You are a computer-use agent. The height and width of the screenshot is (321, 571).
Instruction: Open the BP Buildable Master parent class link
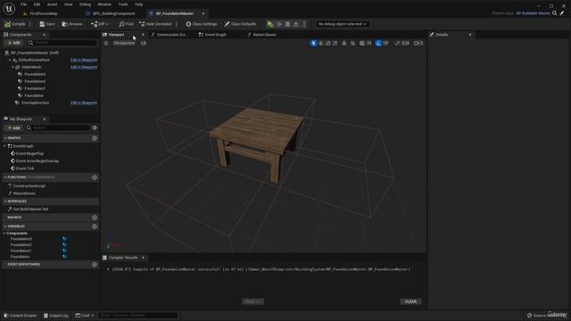(x=534, y=13)
